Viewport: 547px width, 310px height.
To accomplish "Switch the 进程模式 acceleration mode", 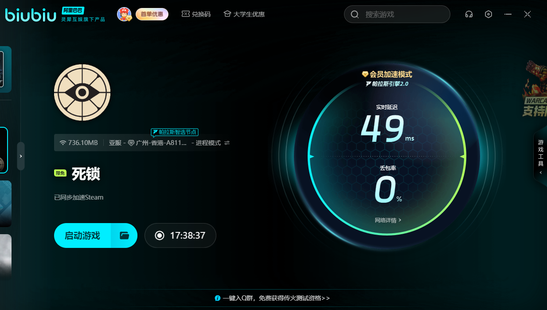I will (x=211, y=143).
